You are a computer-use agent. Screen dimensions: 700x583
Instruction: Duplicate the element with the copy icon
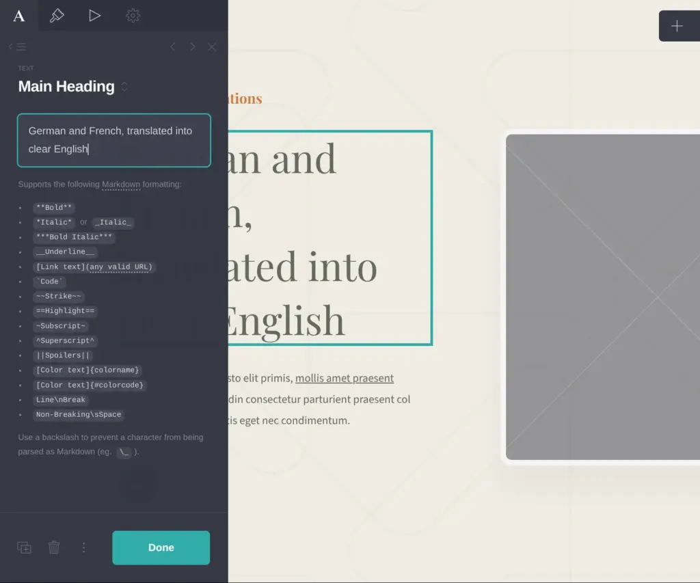pos(24,547)
